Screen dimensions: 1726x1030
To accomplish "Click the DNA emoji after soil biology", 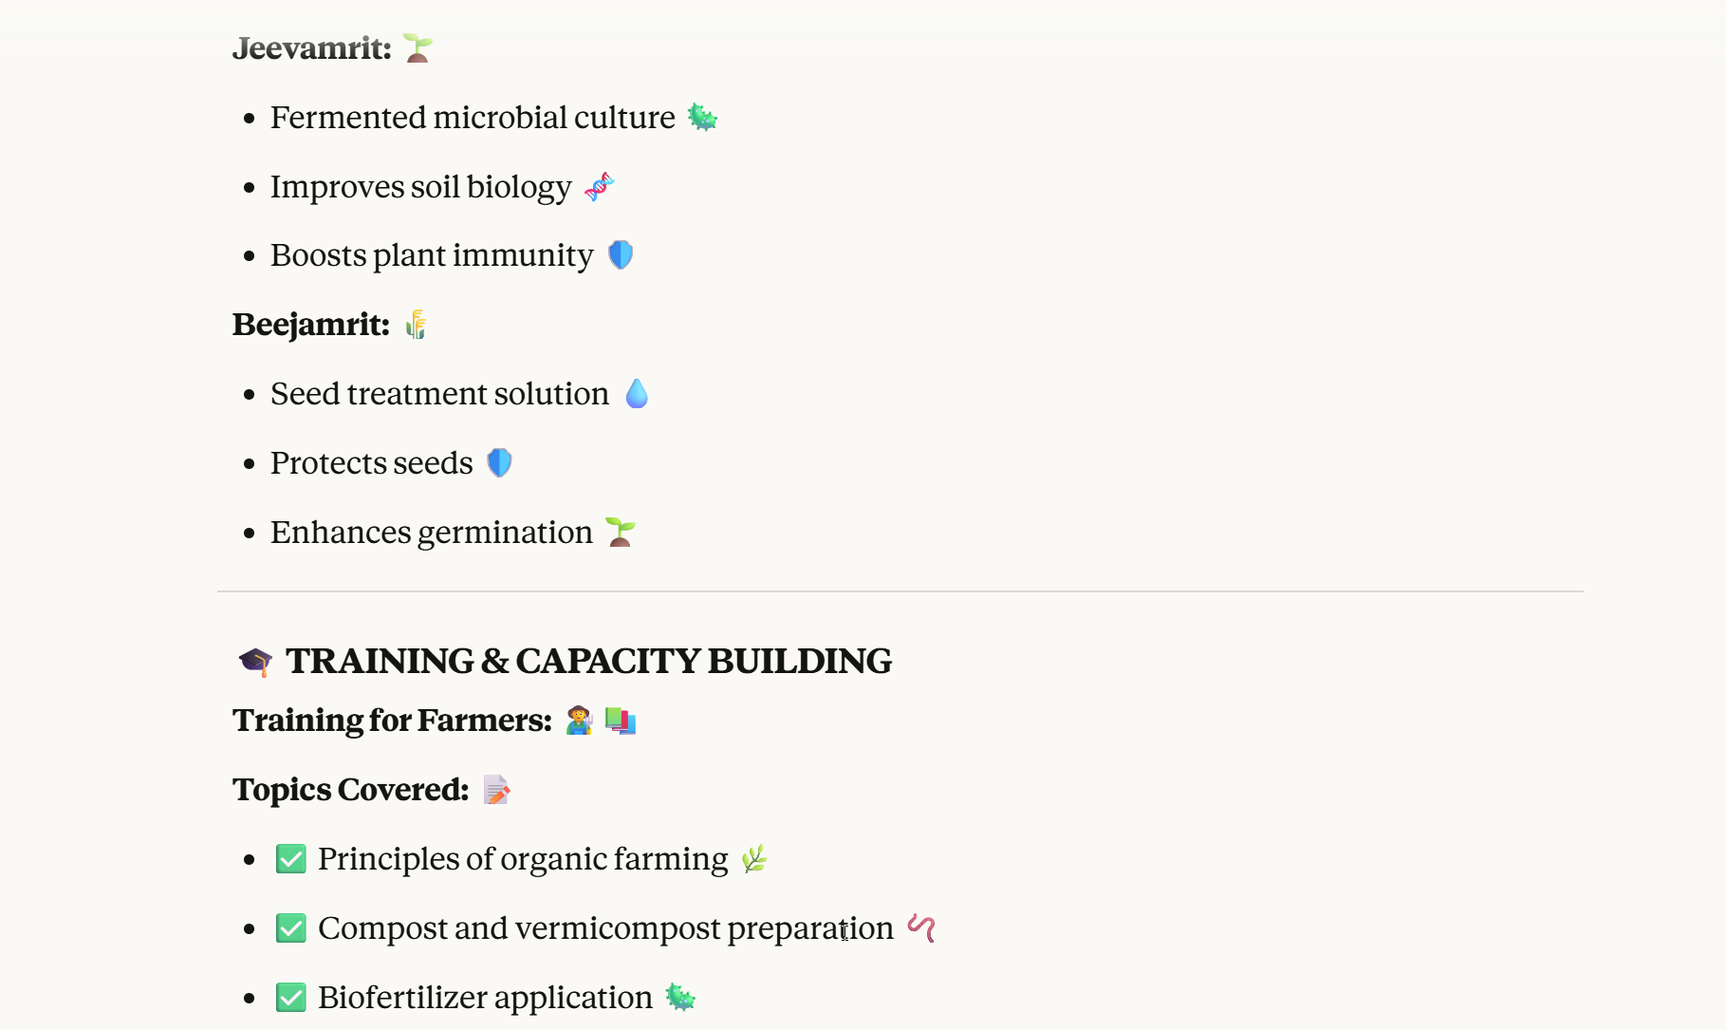I will pyautogui.click(x=600, y=187).
